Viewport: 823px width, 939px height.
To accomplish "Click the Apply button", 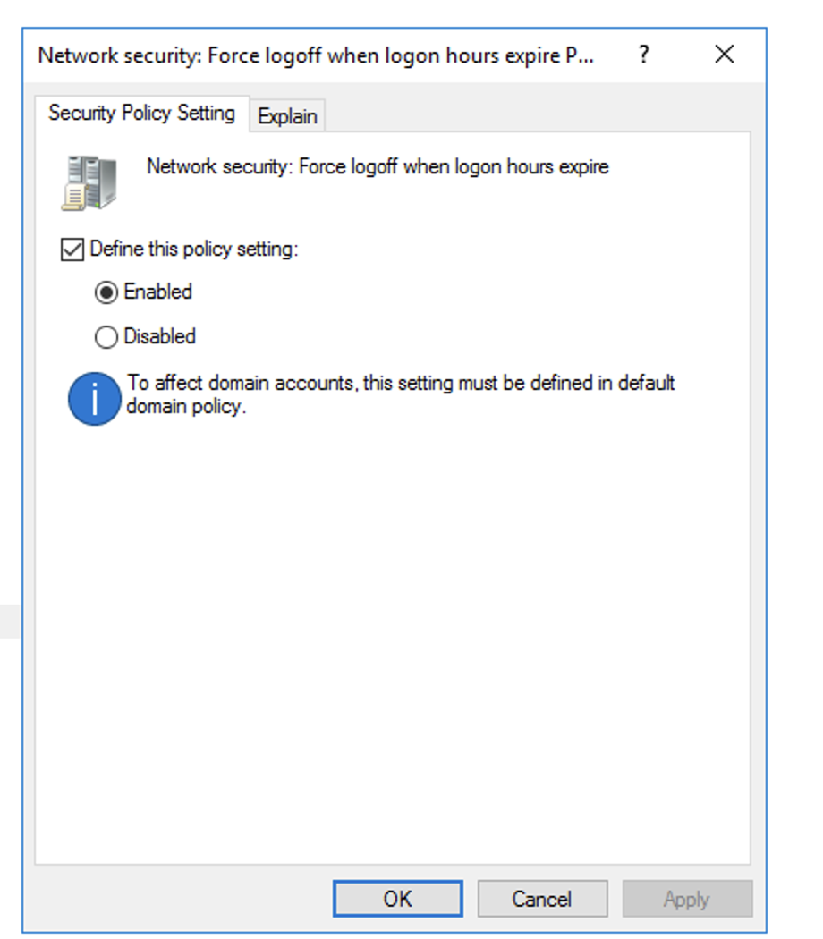I will (x=687, y=899).
